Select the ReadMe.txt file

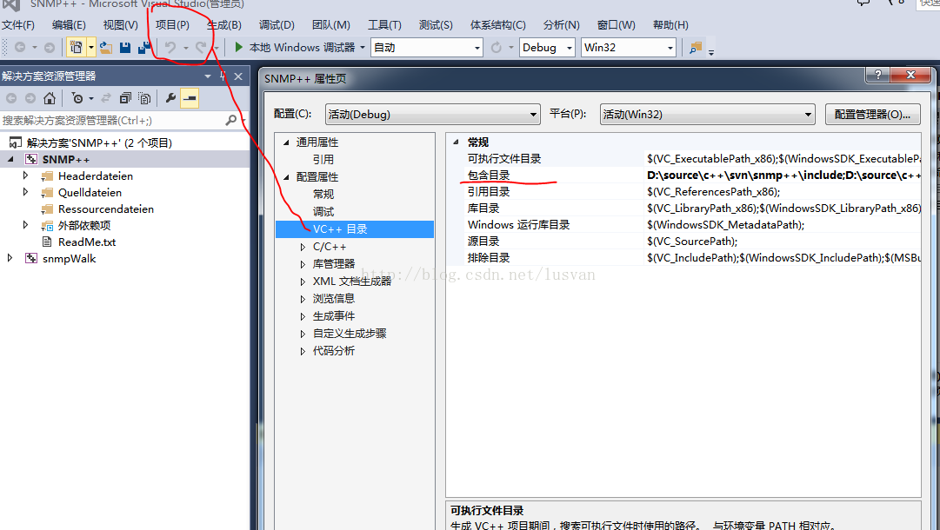(x=86, y=242)
